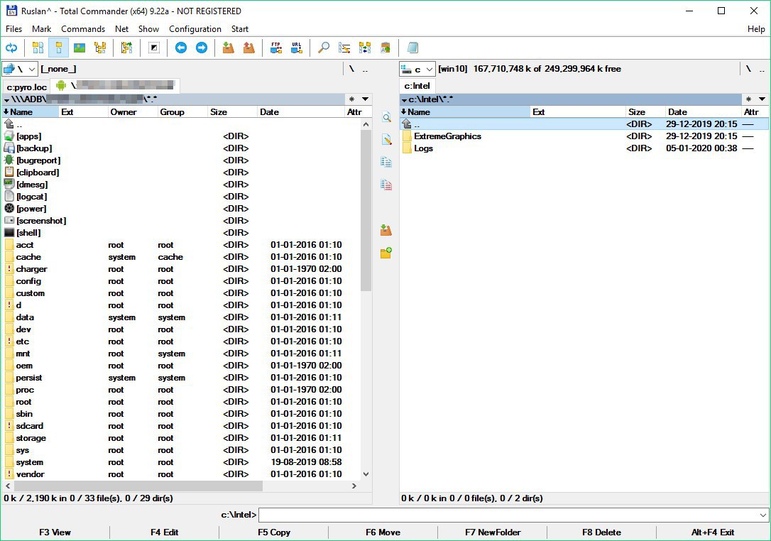Click the Move icon in middle vertical bar
Screen dimensions: 771x541
[386, 185]
